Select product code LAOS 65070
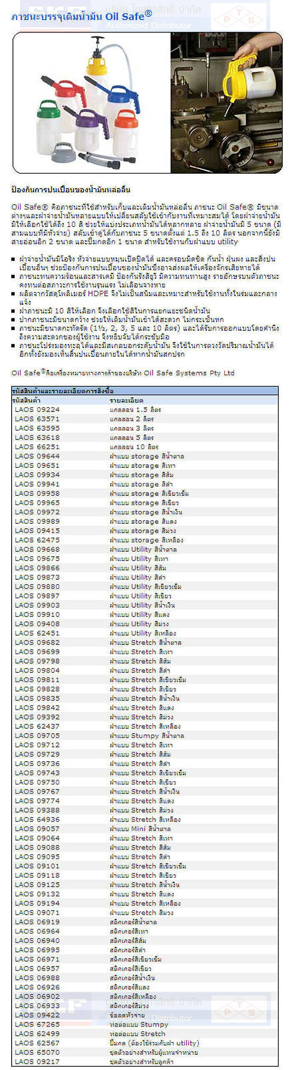The image size is (292, 1070). pos(37,1052)
